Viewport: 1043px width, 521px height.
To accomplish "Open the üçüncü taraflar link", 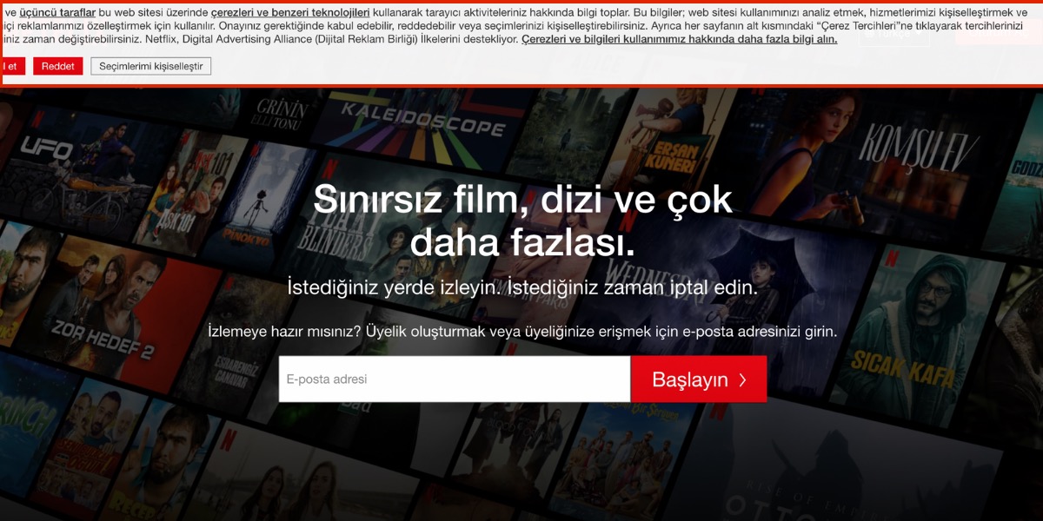I will (57, 12).
